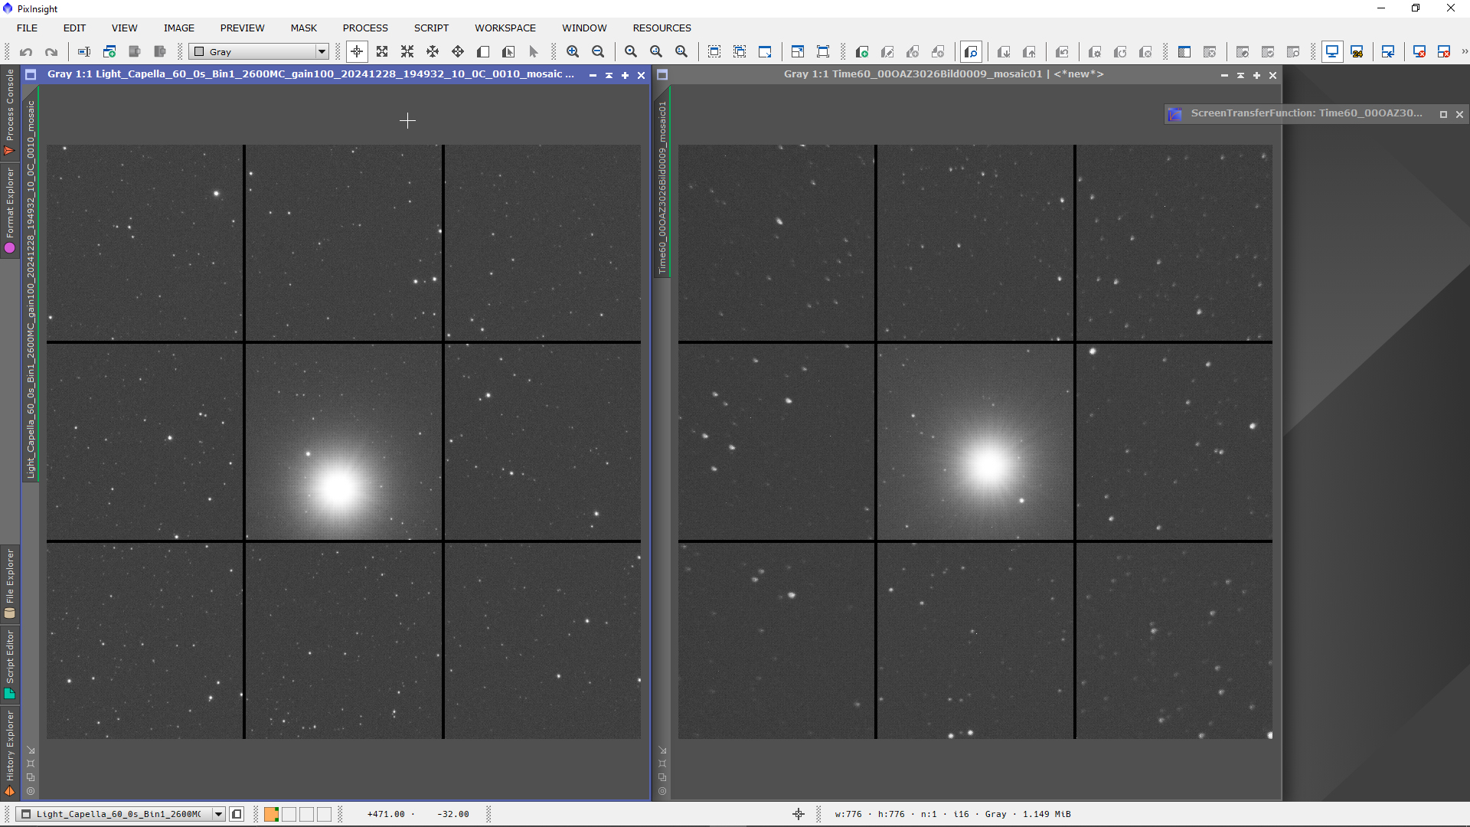Click the blue monitor with back arrow icon
This screenshot has width=1470, height=827.
[1388, 52]
